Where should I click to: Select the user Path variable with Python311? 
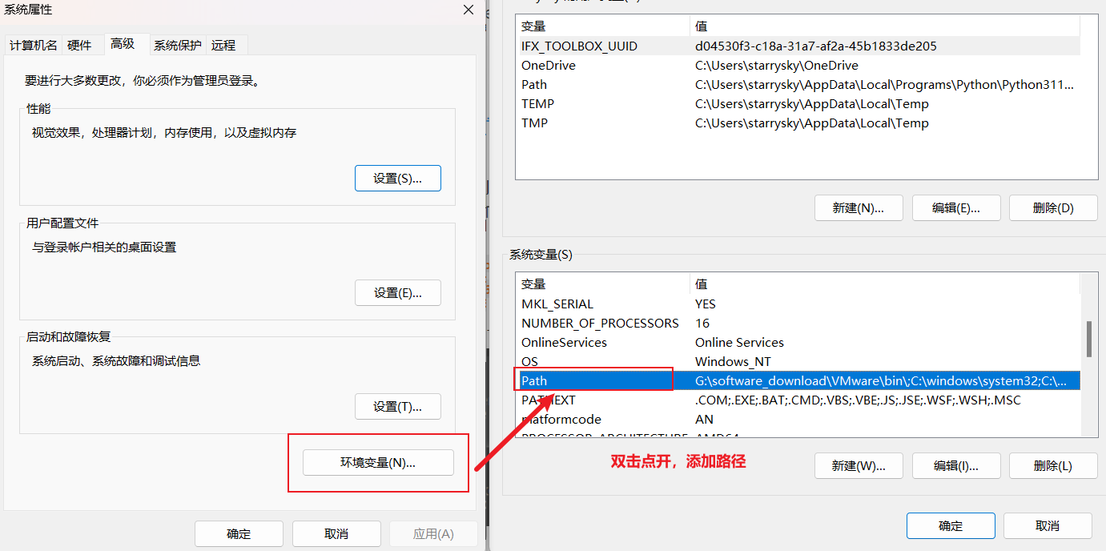pyautogui.click(x=798, y=85)
